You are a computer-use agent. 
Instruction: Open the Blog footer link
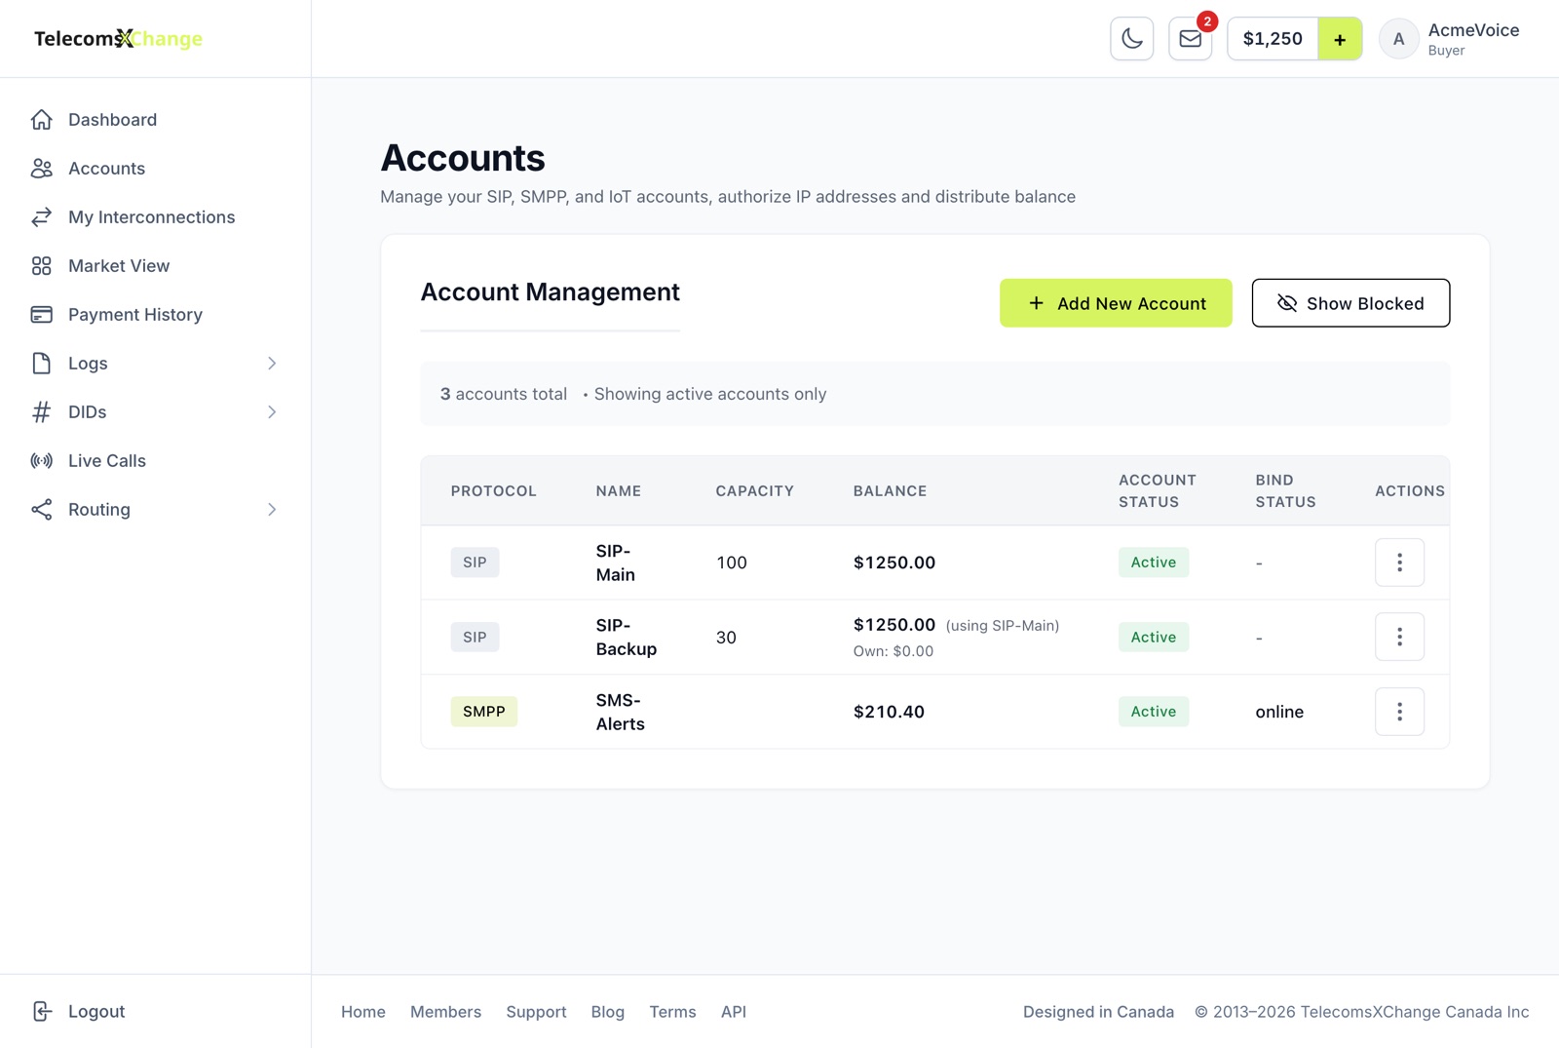[607, 1012]
